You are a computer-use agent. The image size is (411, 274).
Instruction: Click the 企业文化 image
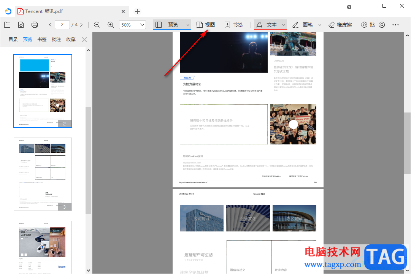click(x=248, y=218)
